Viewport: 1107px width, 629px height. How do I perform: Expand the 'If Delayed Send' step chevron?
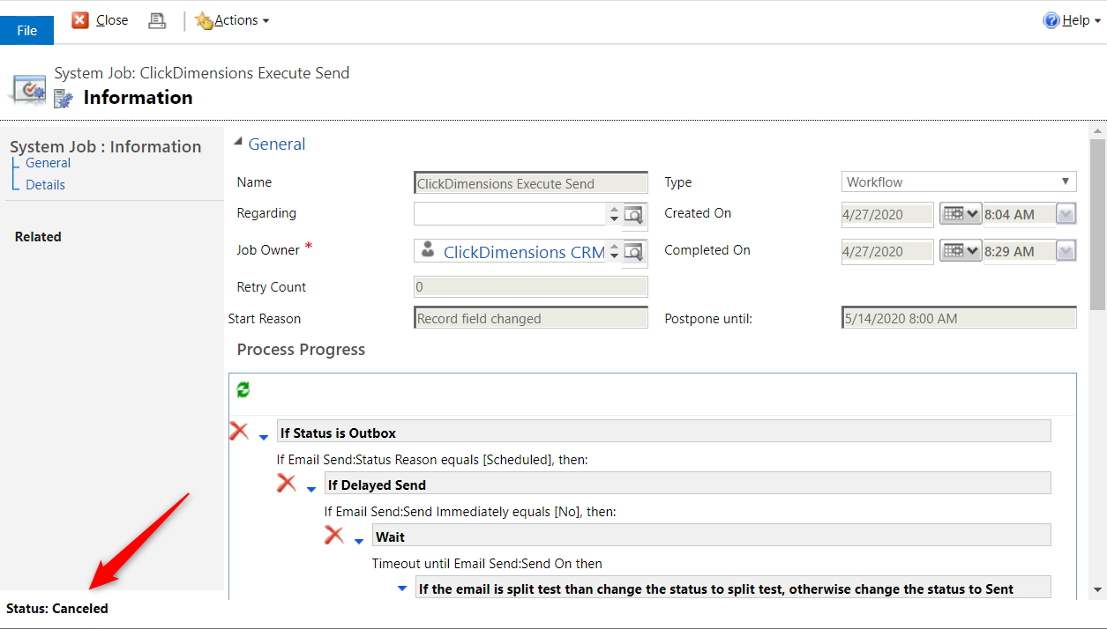pos(310,488)
